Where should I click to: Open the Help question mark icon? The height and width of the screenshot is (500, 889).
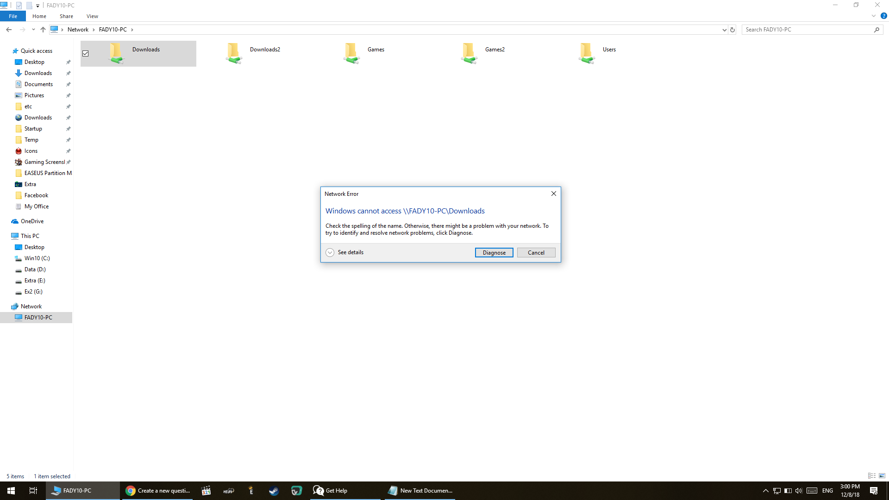click(x=883, y=16)
